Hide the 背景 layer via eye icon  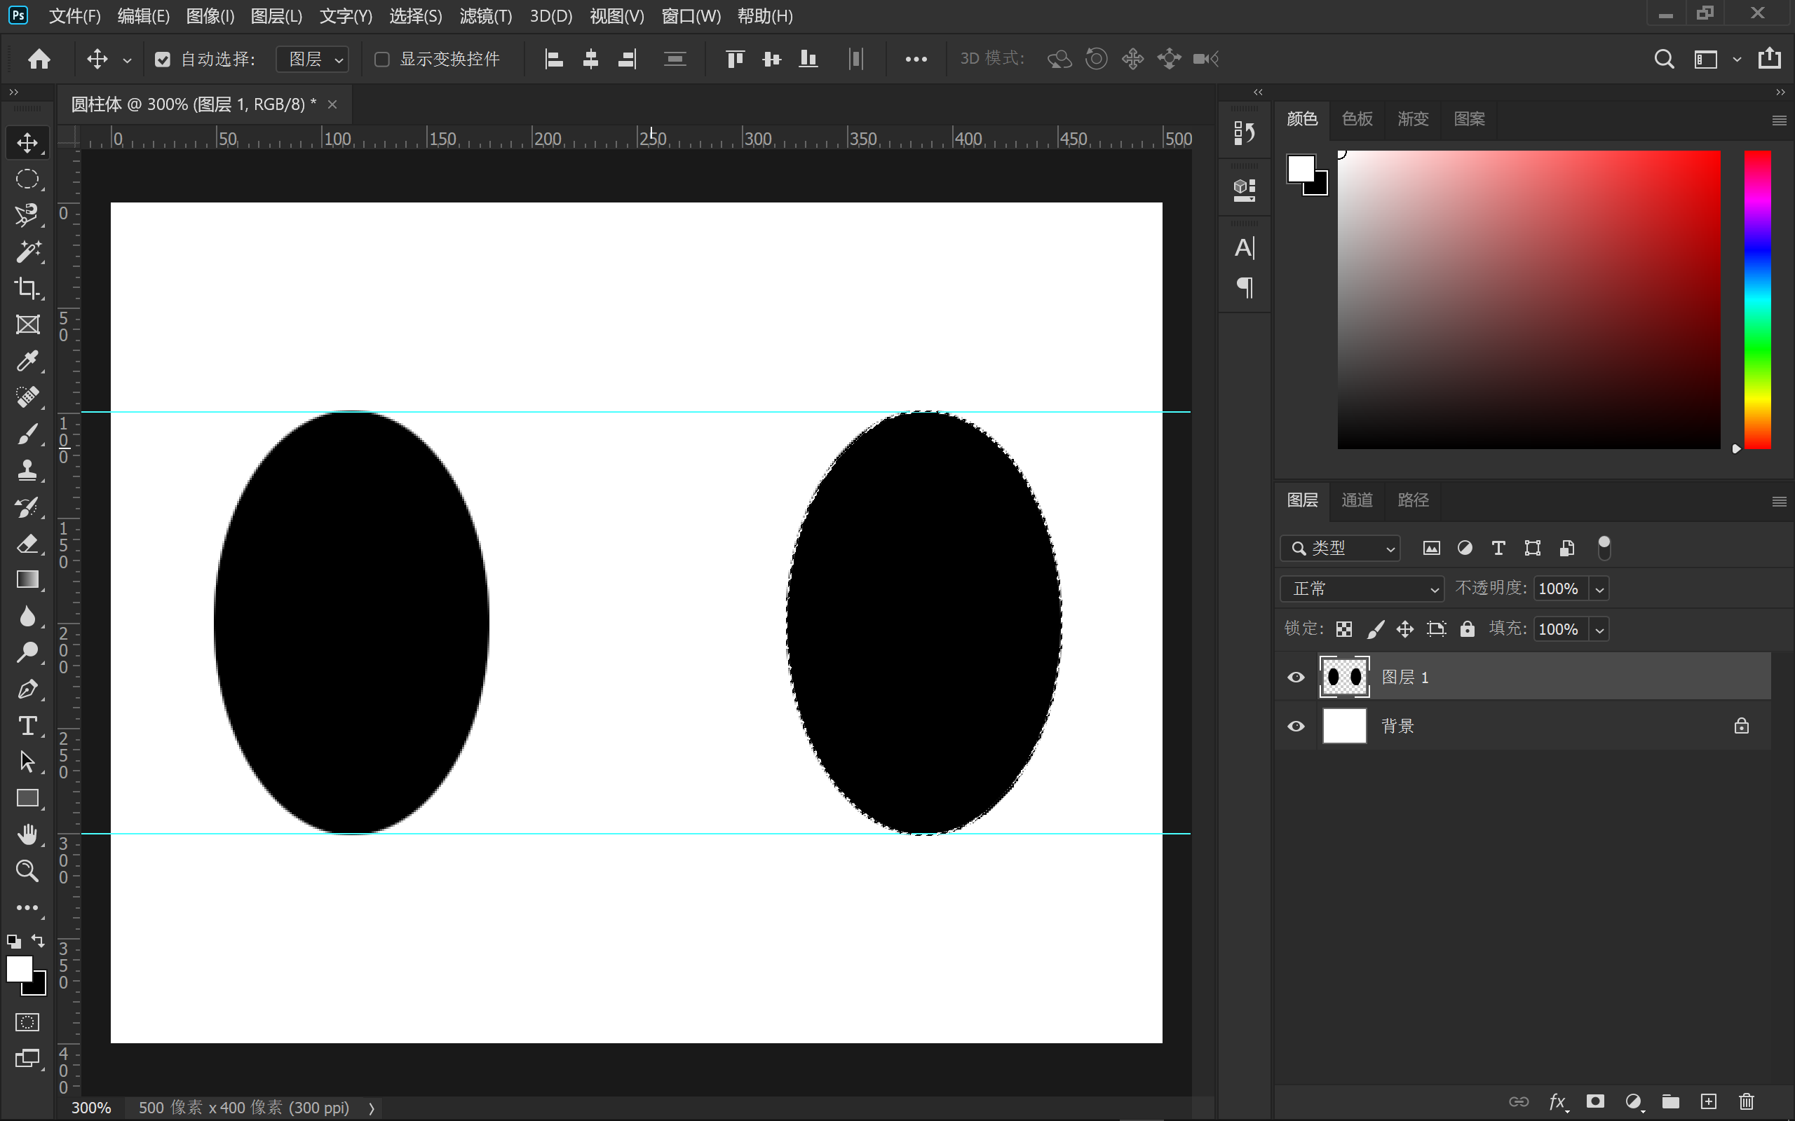pos(1296,726)
